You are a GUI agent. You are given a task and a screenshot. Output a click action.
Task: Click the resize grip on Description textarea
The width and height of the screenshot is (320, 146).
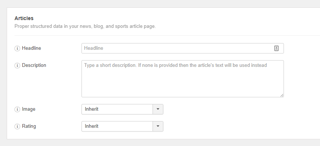(282, 95)
